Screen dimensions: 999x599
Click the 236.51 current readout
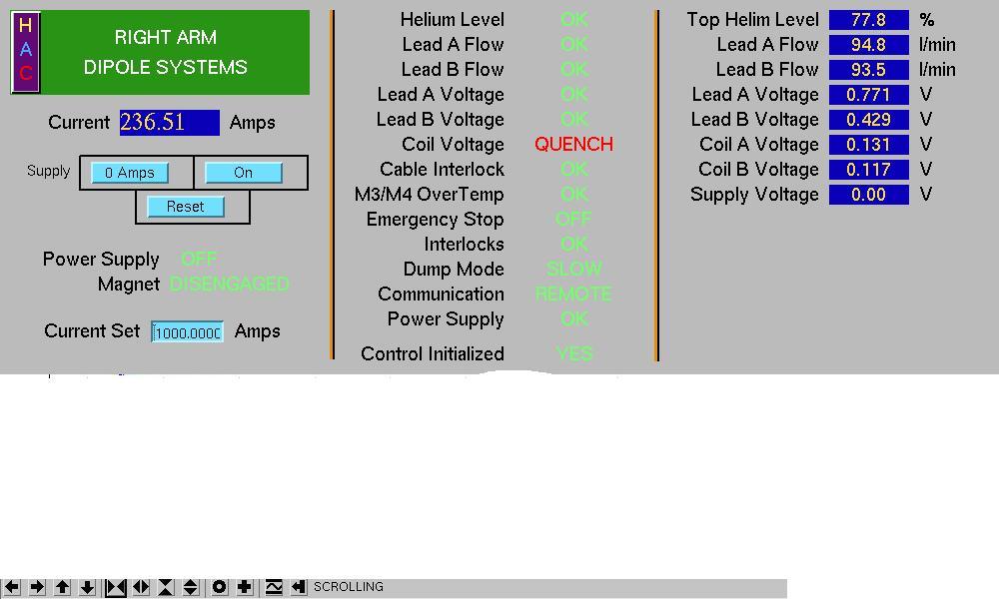coord(170,122)
